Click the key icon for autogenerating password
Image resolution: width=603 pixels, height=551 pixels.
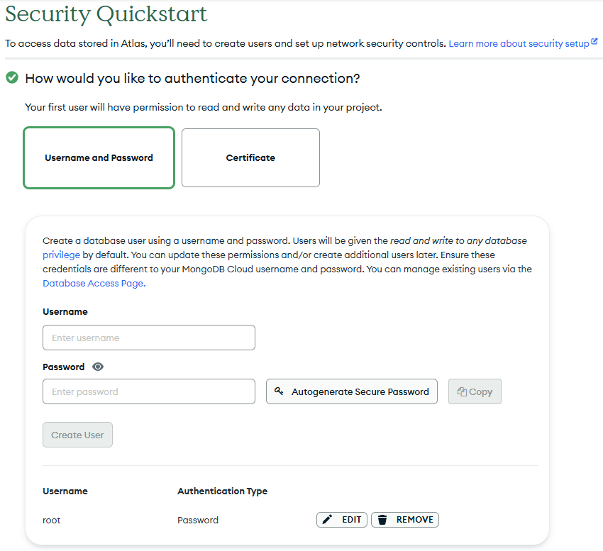(279, 391)
